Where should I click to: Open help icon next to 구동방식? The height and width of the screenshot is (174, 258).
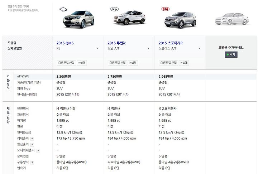coord(32,163)
